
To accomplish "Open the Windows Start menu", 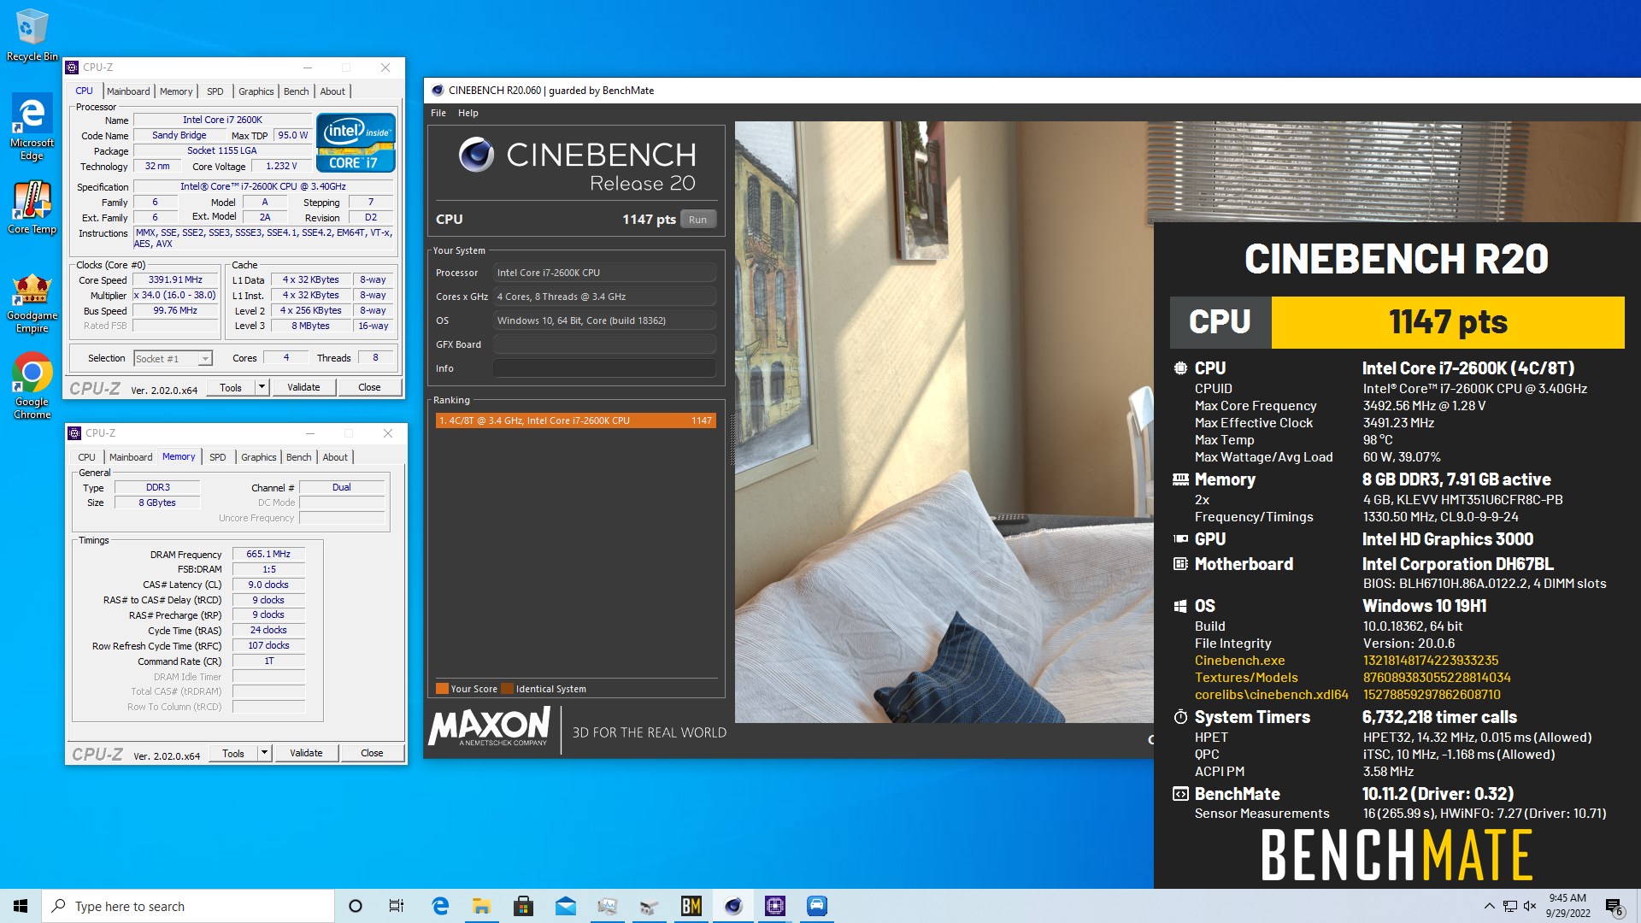I will click(x=21, y=906).
